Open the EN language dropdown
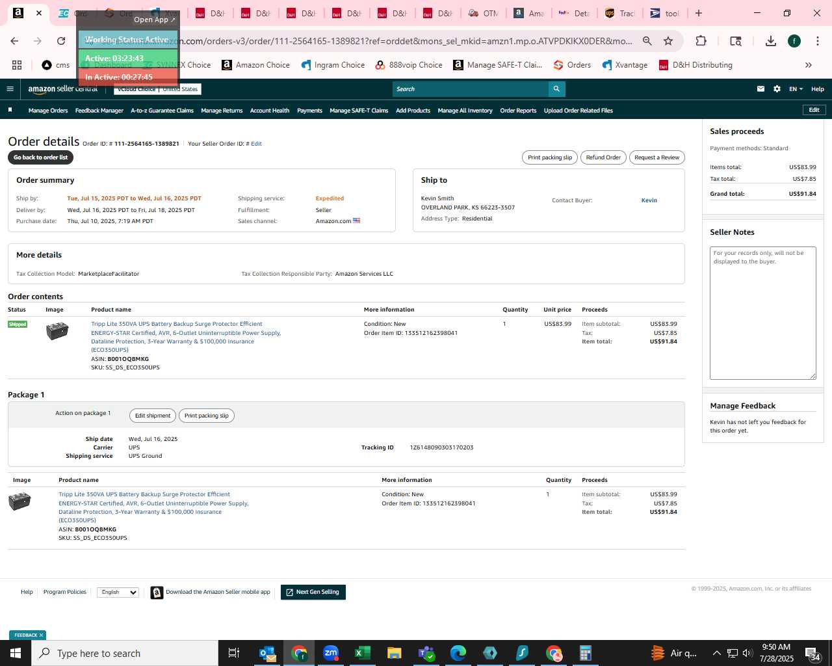This screenshot has height=666, width=832. (796, 89)
